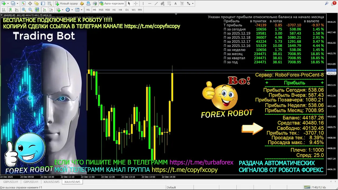This screenshot has width=338, height=190.
Task: Set timeframe to H4
Action: [120, 10]
